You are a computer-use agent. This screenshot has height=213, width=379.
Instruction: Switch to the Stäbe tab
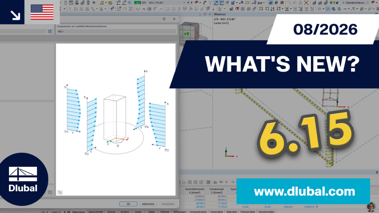tap(151, 212)
